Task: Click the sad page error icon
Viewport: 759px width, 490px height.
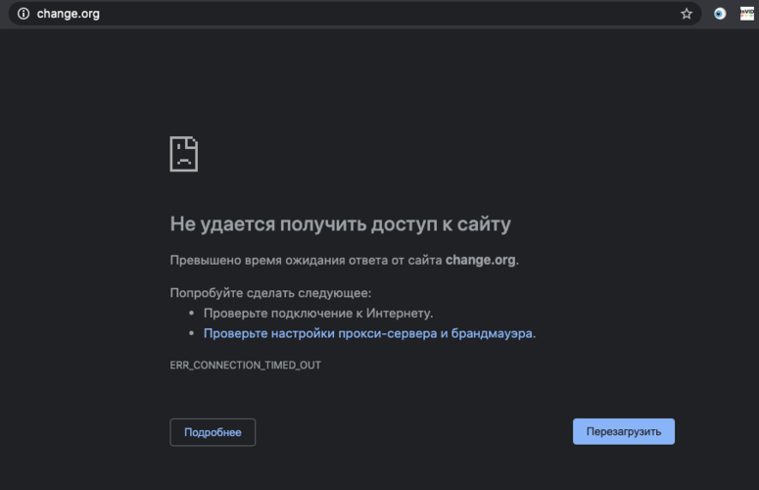Action: click(184, 154)
